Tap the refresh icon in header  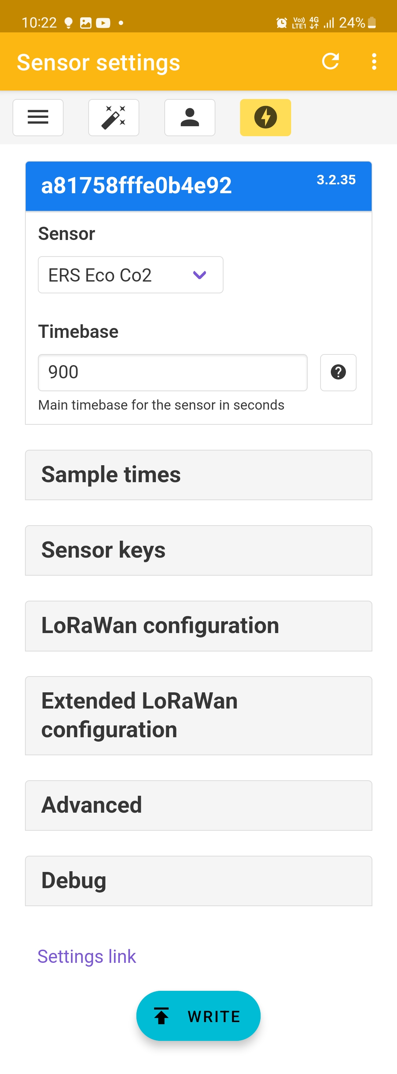tap(330, 61)
